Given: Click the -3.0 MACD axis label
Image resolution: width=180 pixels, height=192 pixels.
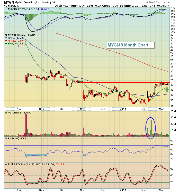Looking at the screenshot, I should (x=173, y=32).
